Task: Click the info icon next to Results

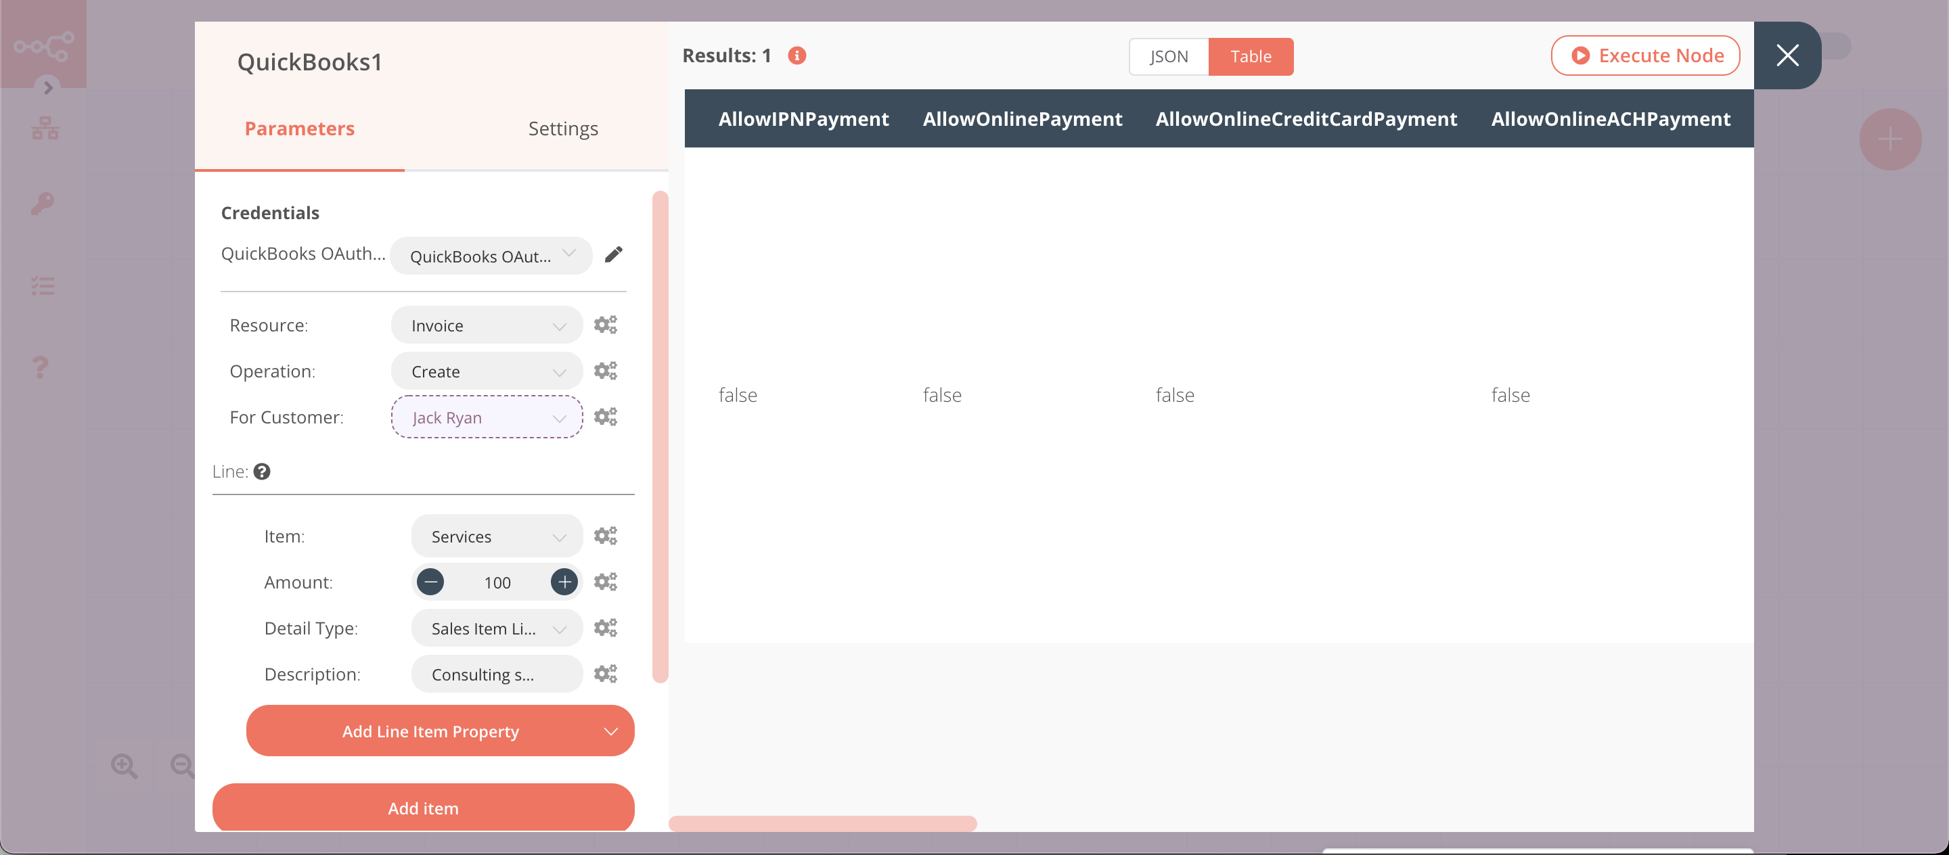Action: click(x=797, y=55)
